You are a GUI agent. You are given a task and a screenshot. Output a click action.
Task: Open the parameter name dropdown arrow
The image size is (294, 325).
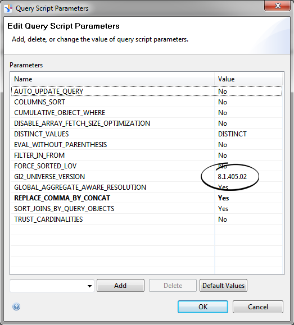pos(89,286)
